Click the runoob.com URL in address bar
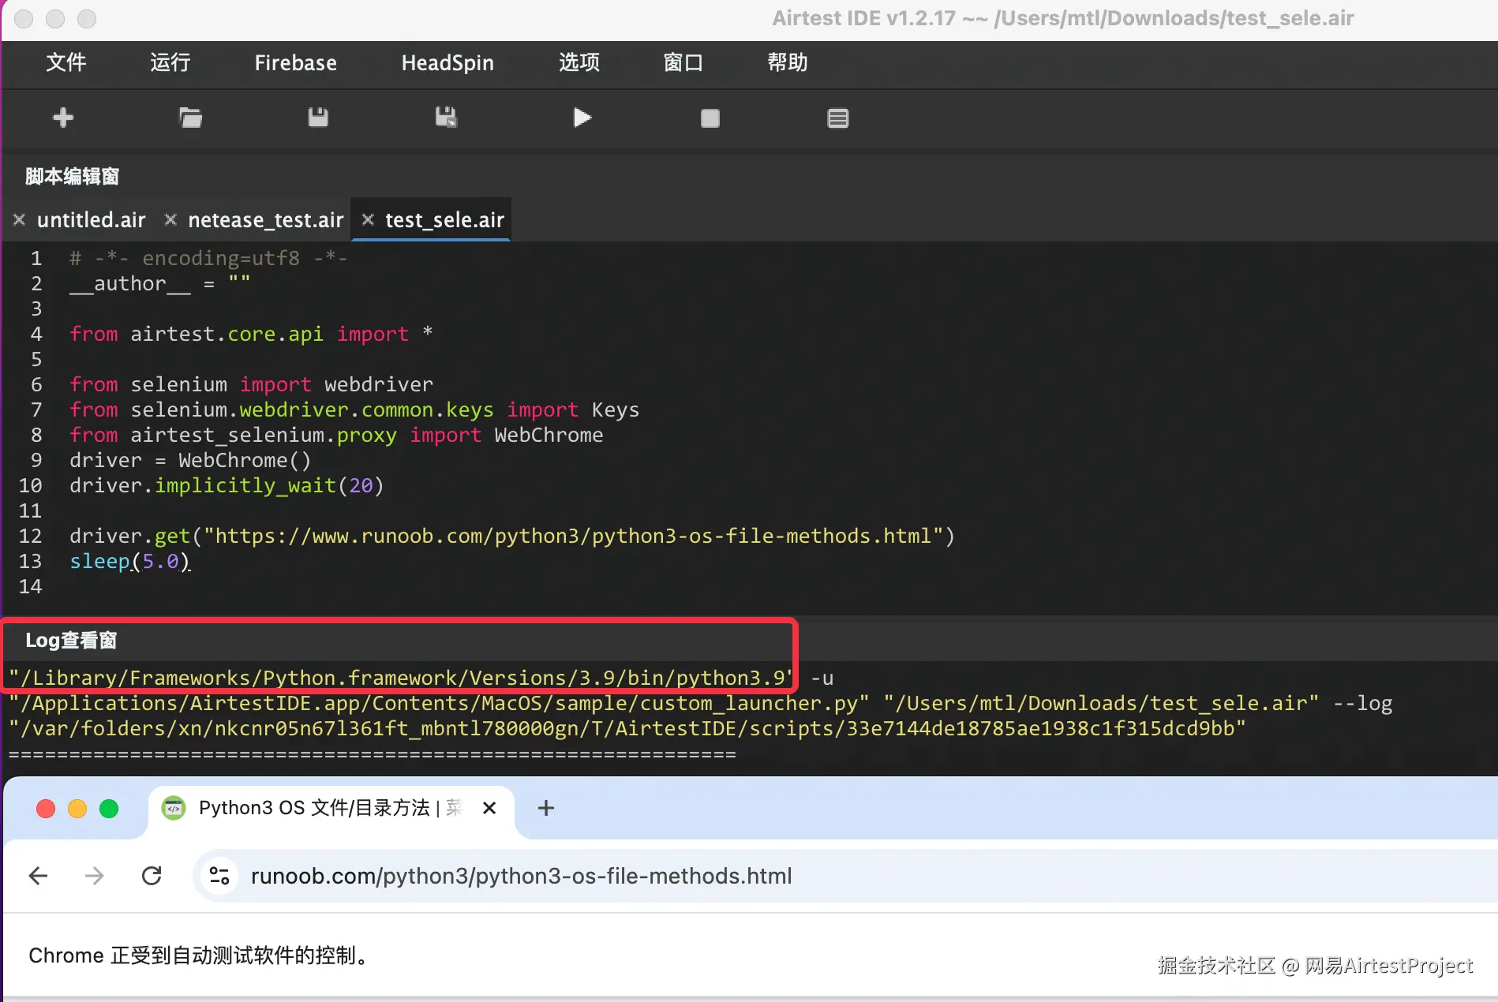This screenshot has height=1002, width=1498. coord(522,876)
